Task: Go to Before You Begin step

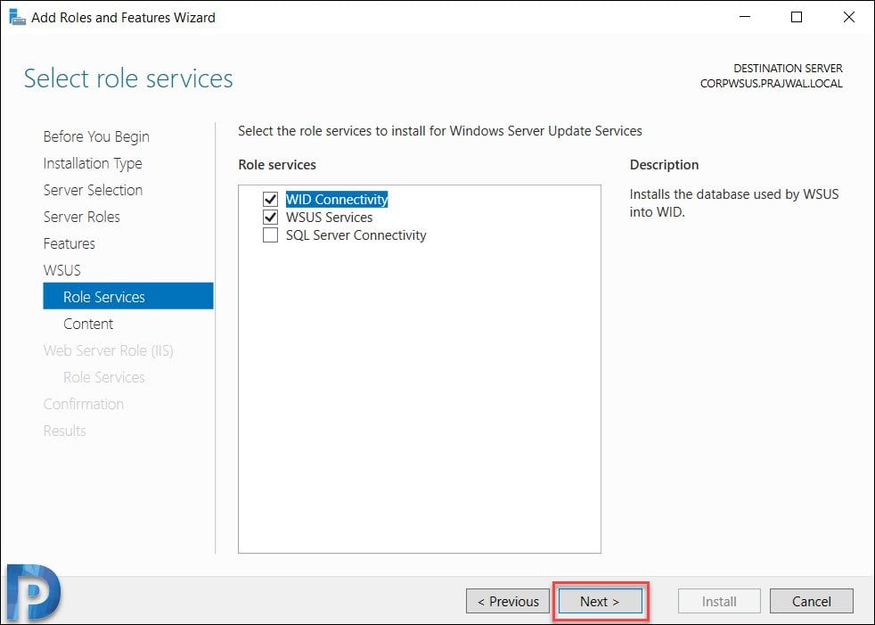Action: pos(96,136)
